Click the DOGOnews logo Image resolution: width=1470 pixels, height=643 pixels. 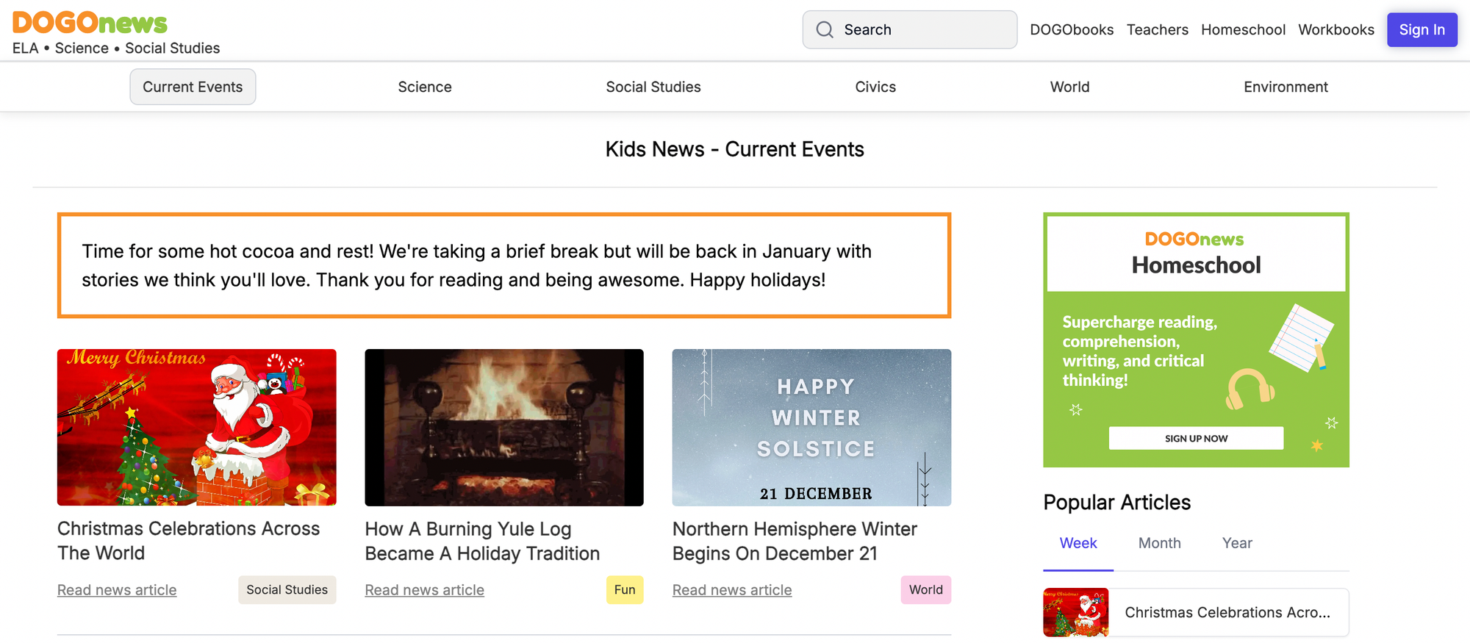[x=90, y=23]
